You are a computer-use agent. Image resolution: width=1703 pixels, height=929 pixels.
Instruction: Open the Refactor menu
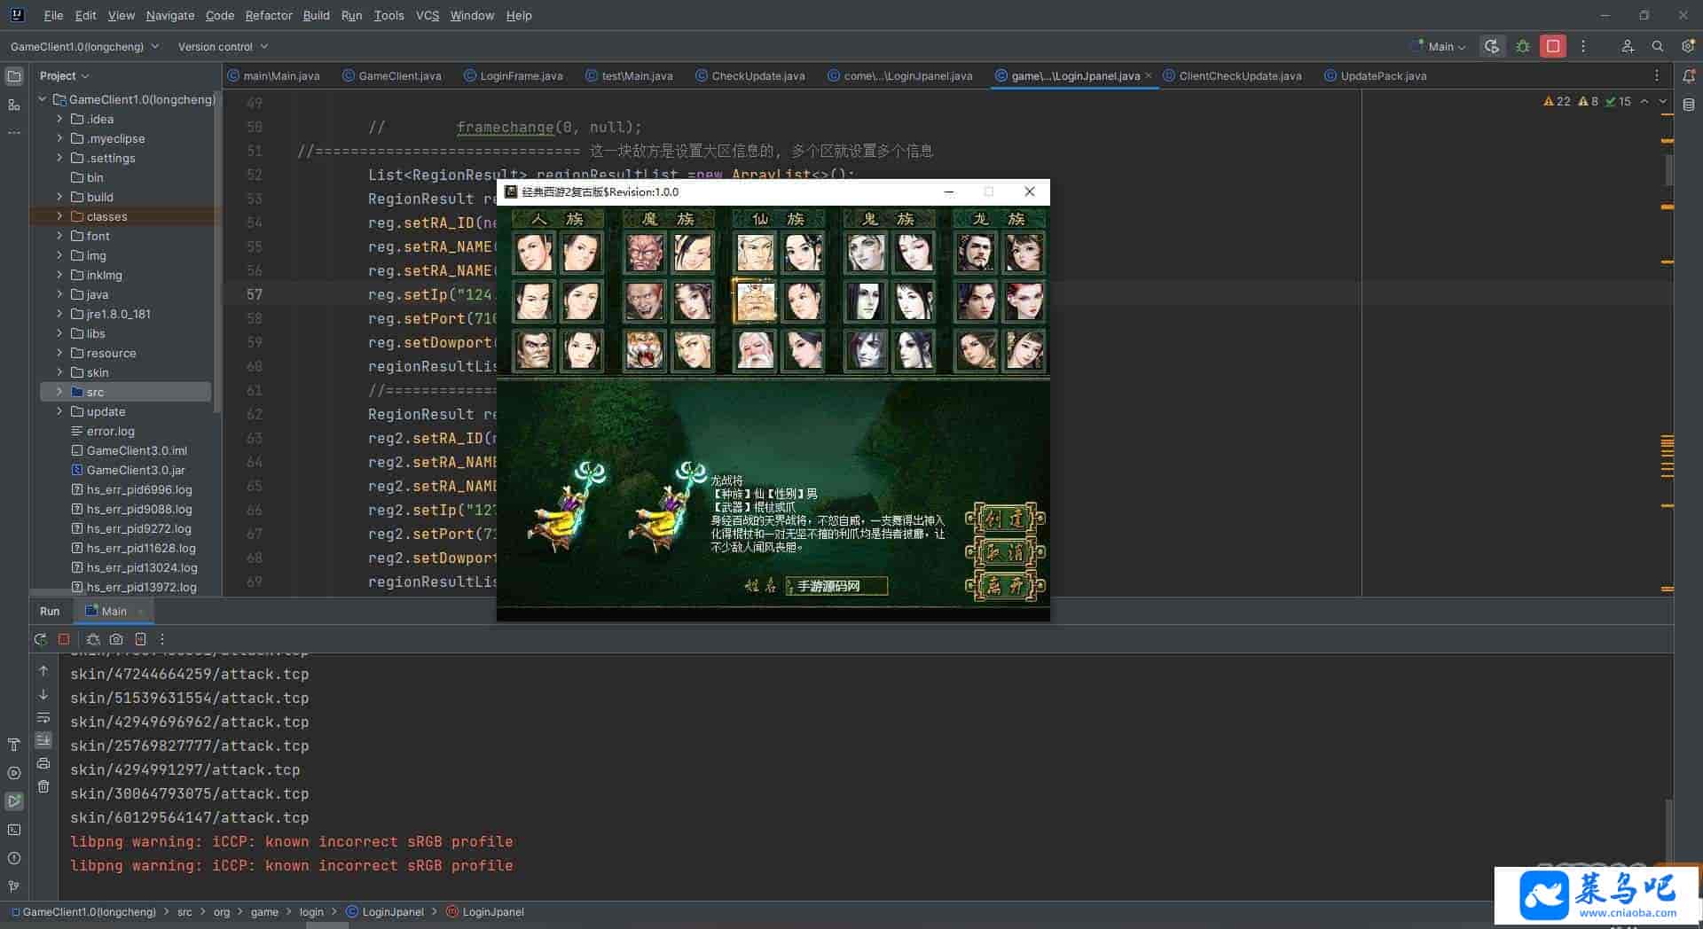(x=268, y=15)
